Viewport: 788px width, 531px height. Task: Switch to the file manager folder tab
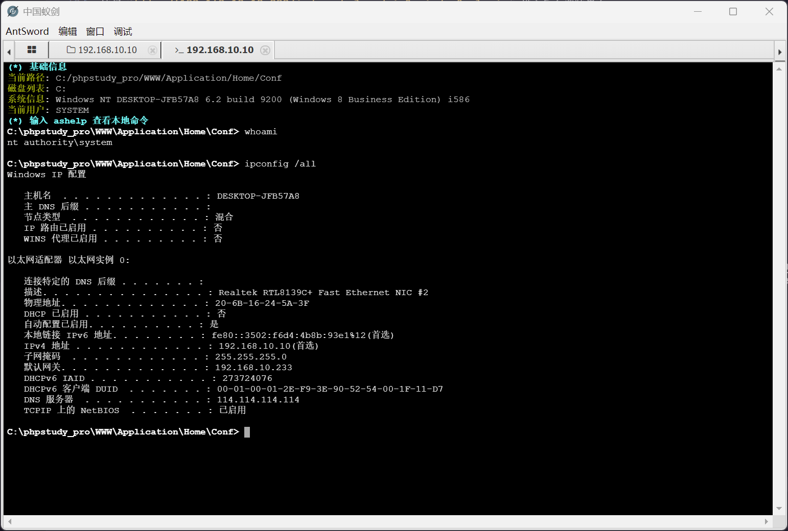point(102,50)
